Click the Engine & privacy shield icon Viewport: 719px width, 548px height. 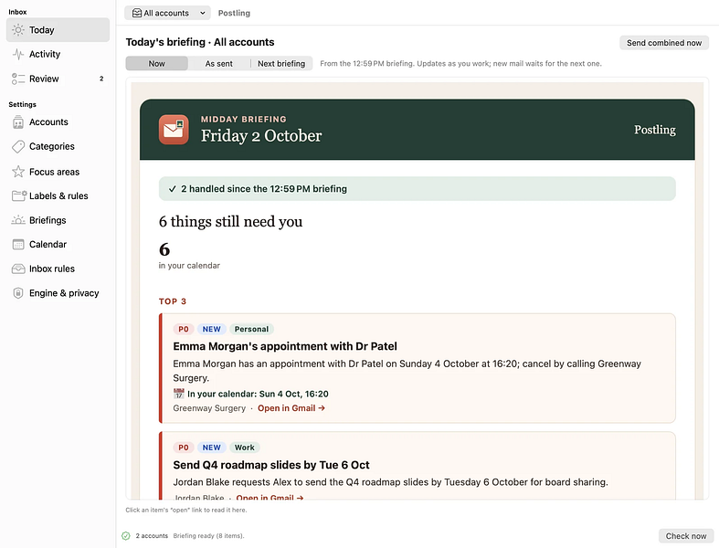tap(18, 293)
